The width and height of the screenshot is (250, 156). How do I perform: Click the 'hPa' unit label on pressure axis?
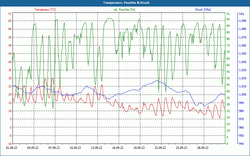pos(242,14)
